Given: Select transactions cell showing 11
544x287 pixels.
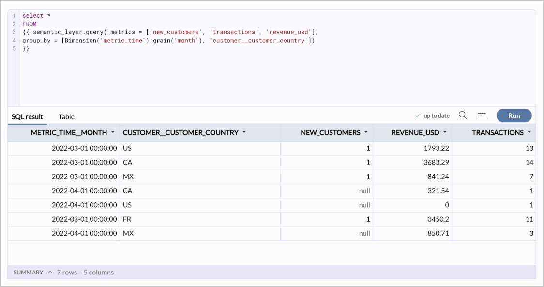Looking at the screenshot, I should [494, 219].
